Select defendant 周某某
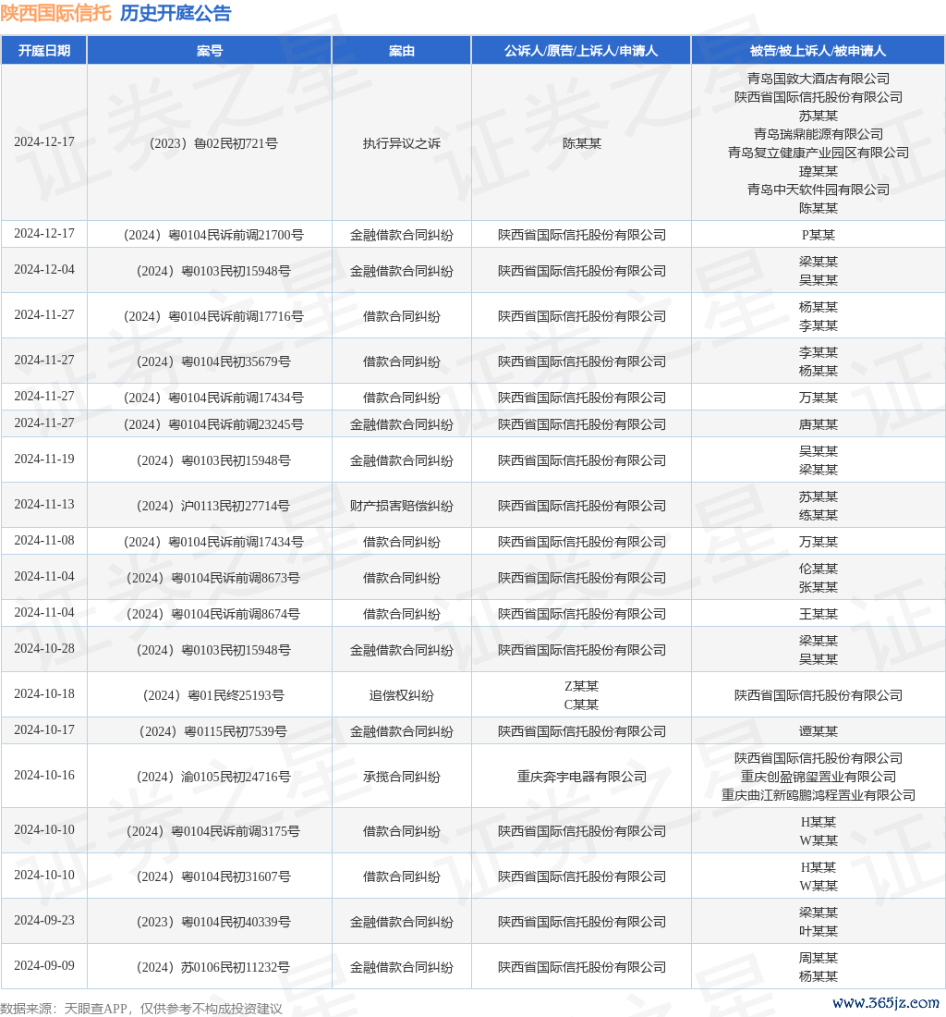The image size is (946, 1017). click(819, 958)
